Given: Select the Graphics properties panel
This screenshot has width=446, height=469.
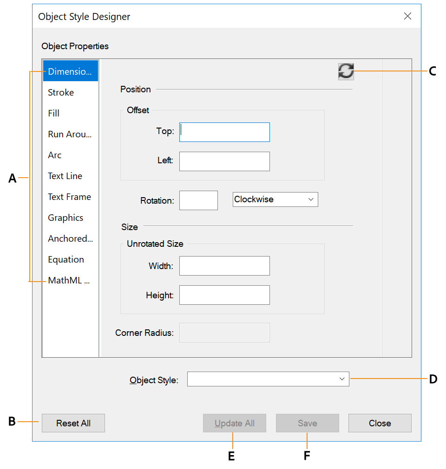Looking at the screenshot, I should click(65, 218).
